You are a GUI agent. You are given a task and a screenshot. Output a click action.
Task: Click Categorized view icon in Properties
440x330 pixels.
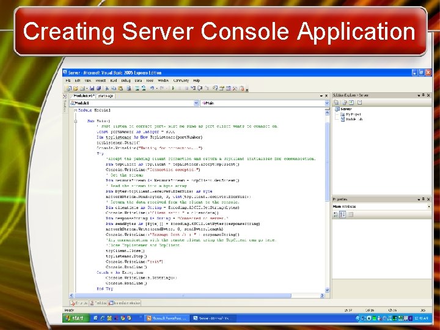pos(336,215)
